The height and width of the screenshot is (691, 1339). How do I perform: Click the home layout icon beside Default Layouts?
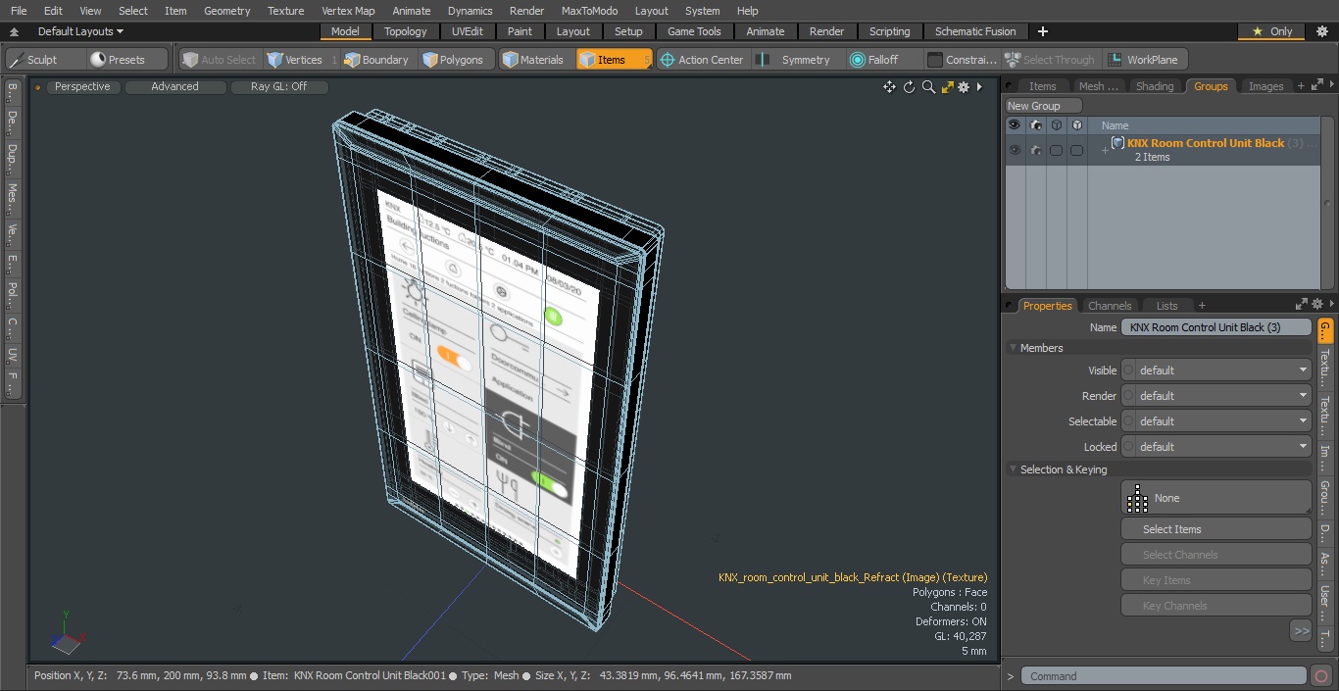pos(14,31)
